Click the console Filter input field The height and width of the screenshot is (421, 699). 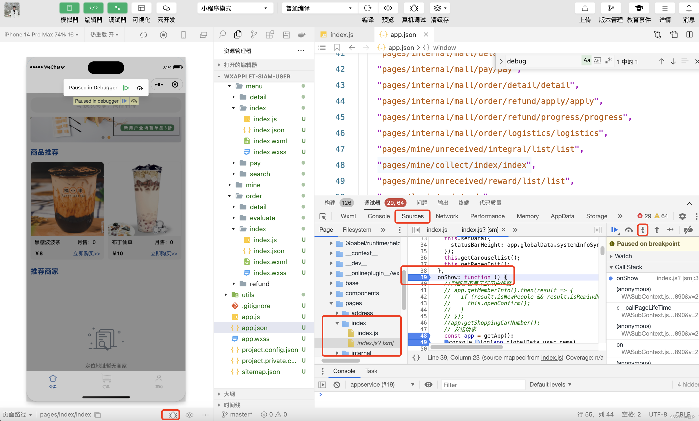coord(482,385)
